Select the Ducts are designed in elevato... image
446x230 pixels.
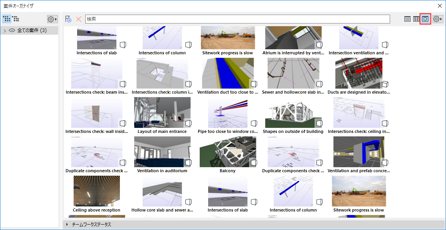358,73
